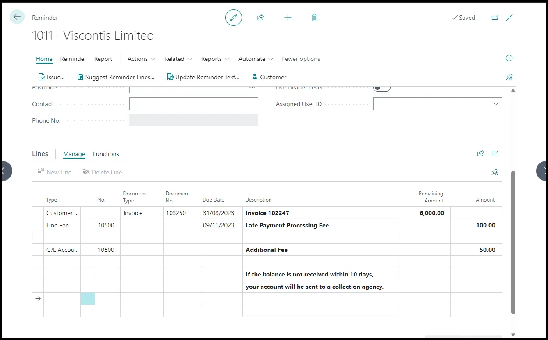Click the Remaining Amount column header
Viewport: 548px width, 340px height.
click(431, 197)
